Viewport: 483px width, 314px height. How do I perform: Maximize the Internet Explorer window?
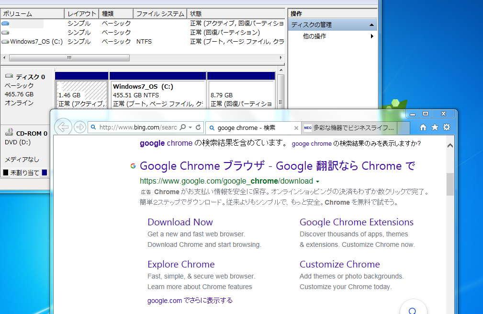[426, 114]
